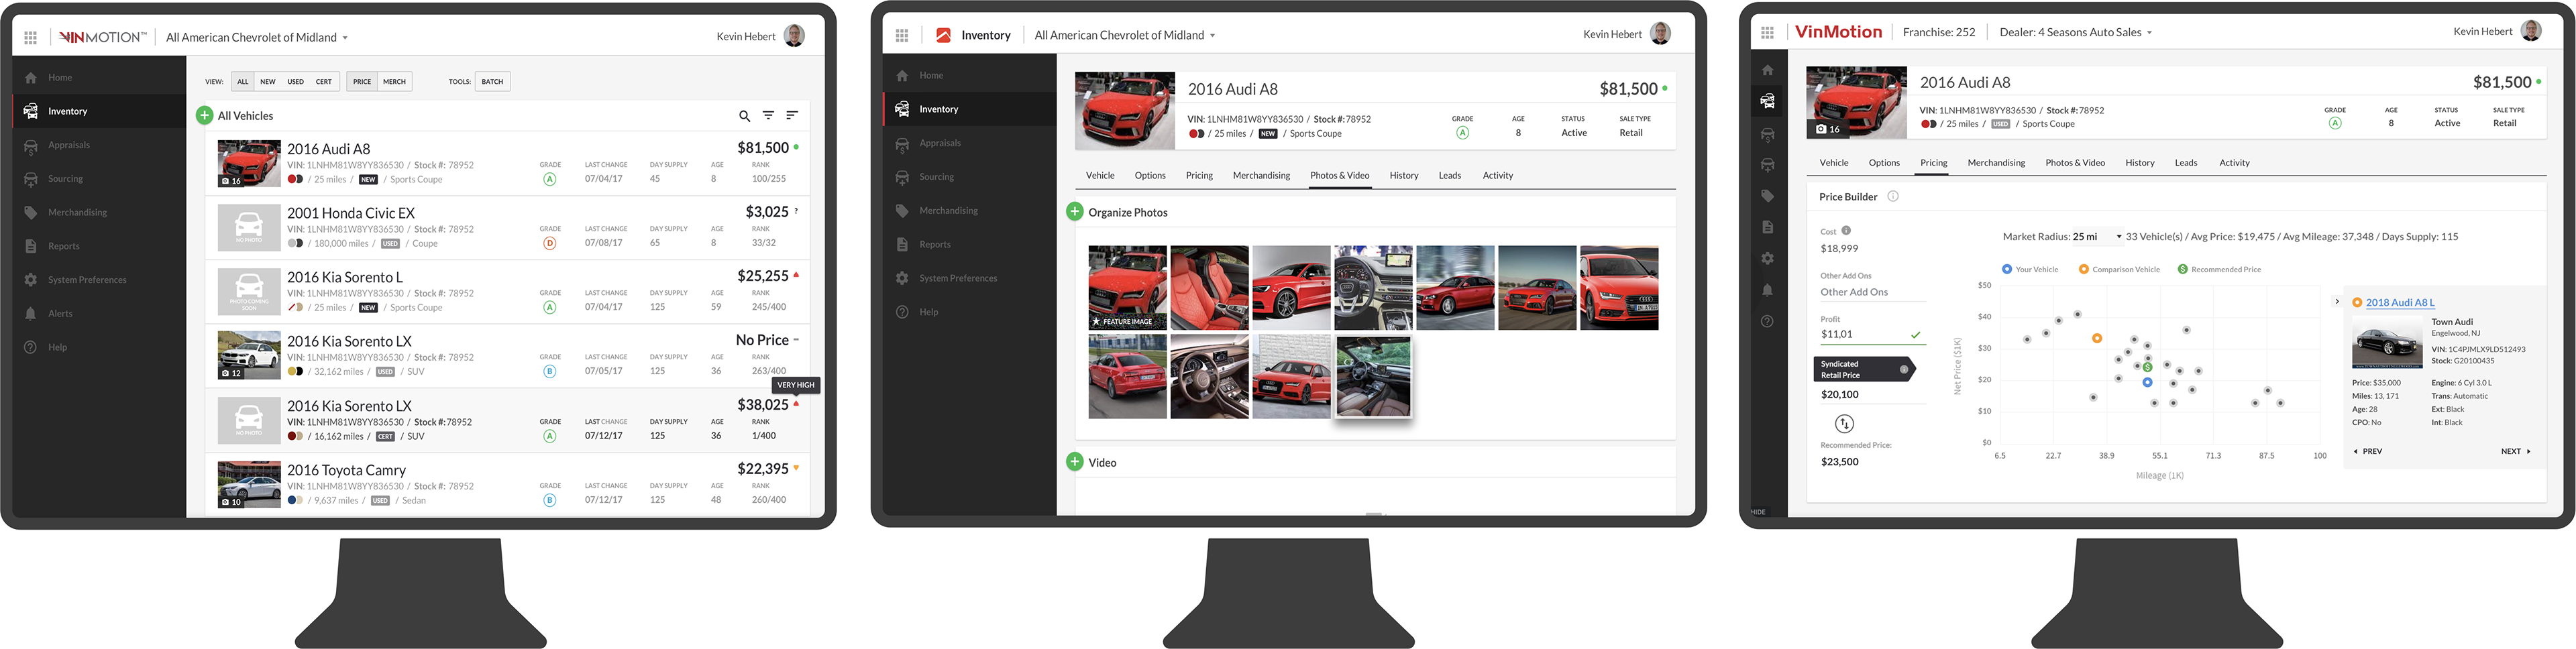Open the filter icon beside the search magnifier
Screen dimensions: 2576x649
click(768, 116)
